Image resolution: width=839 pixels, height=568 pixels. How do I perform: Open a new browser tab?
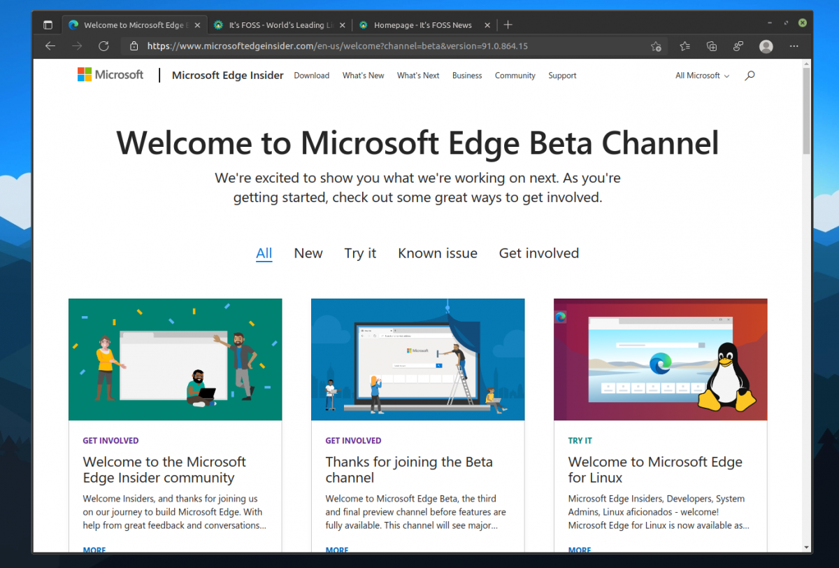[x=508, y=24]
